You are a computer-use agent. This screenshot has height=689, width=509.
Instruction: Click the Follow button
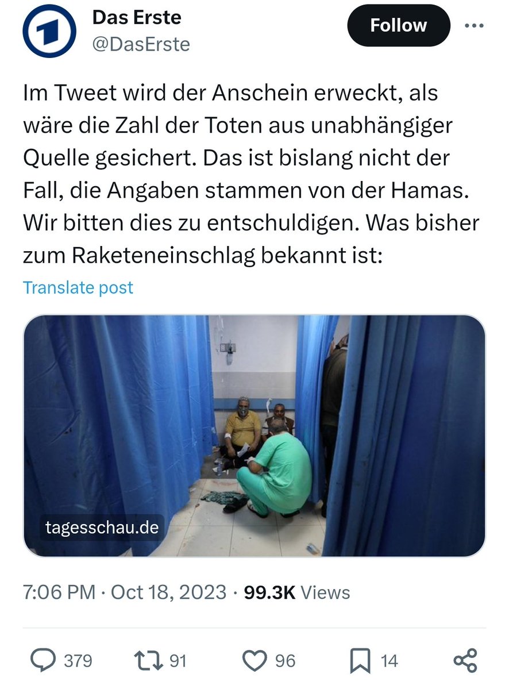(x=398, y=25)
